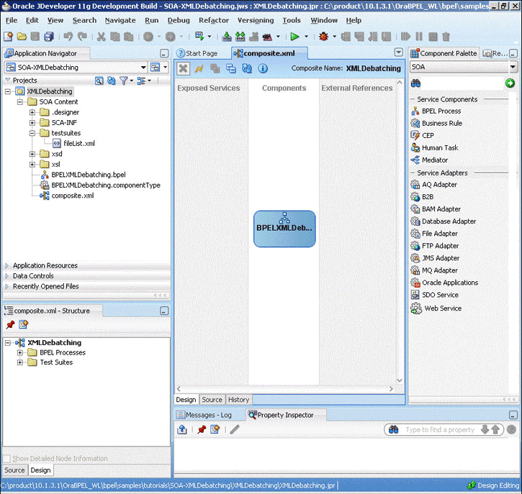Click the property search input field
The width and height of the screenshot is (522, 494).
[x=439, y=430]
